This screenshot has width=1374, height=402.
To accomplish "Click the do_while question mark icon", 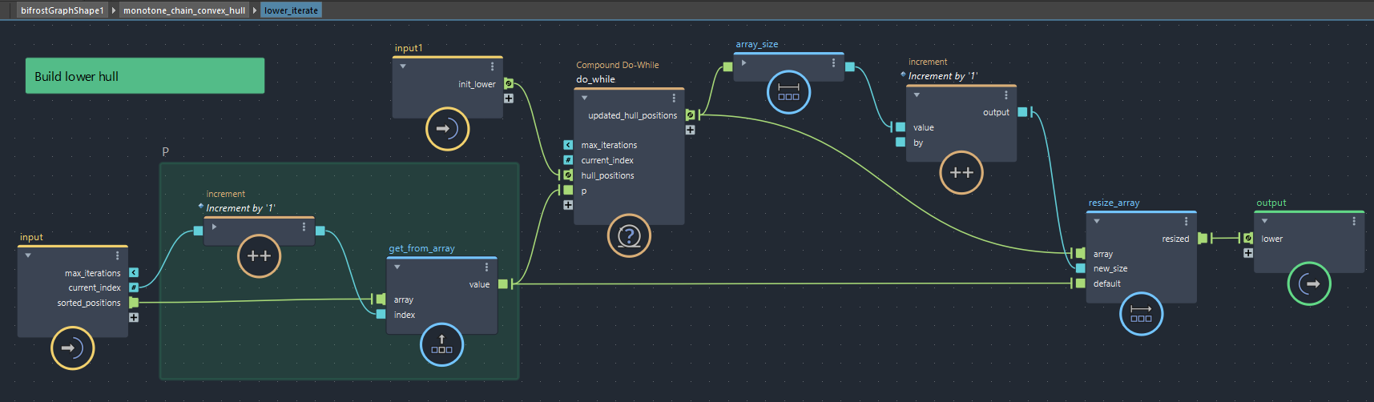I will [629, 236].
